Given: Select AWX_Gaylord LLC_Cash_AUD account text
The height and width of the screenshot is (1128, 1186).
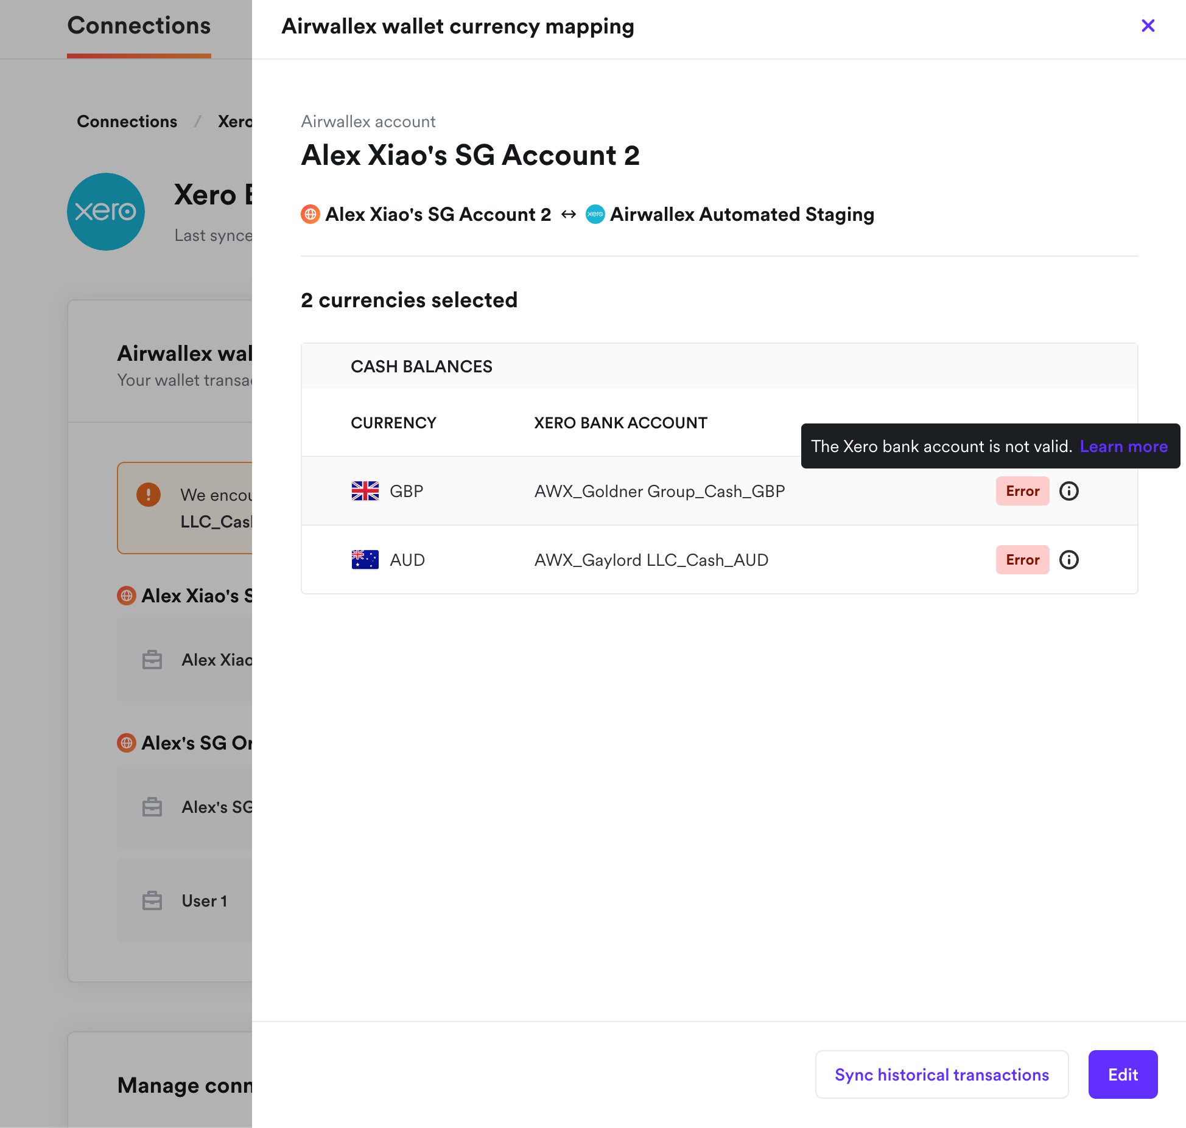Looking at the screenshot, I should click(x=651, y=560).
